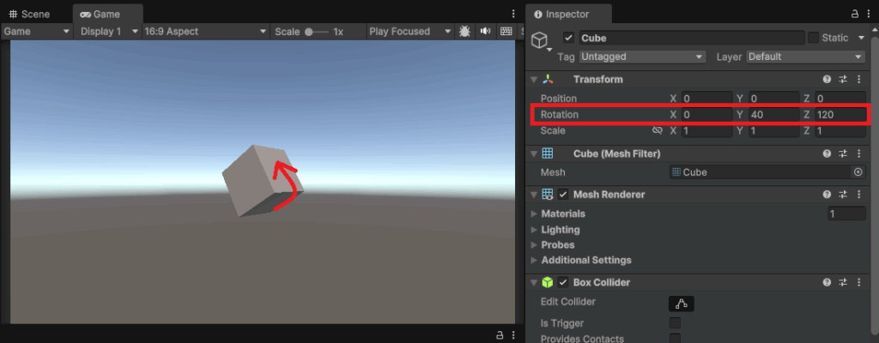Open Mesh Renderer options menu

click(858, 195)
